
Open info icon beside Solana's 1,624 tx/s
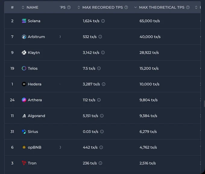[x=103, y=21]
